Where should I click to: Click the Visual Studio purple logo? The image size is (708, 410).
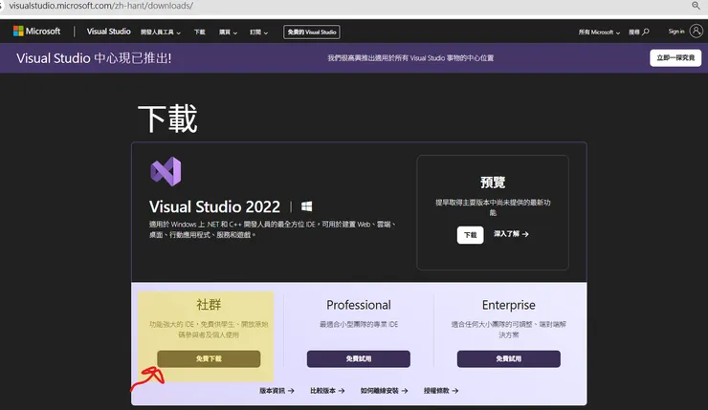(x=166, y=171)
